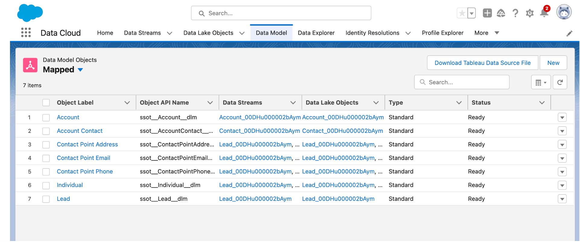This screenshot has width=580, height=244.
Task: Click the pencil edit navigation icon
Action: point(569,33)
